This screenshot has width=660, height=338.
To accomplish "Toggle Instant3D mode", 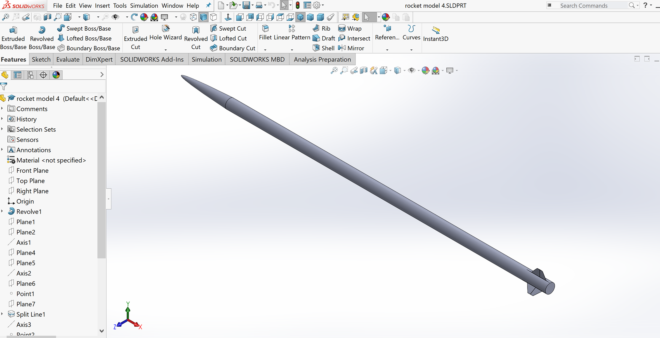I will 436,34.
